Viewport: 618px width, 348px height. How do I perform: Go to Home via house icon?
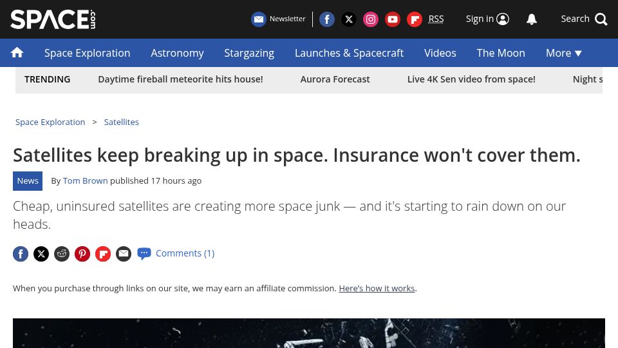tap(17, 52)
